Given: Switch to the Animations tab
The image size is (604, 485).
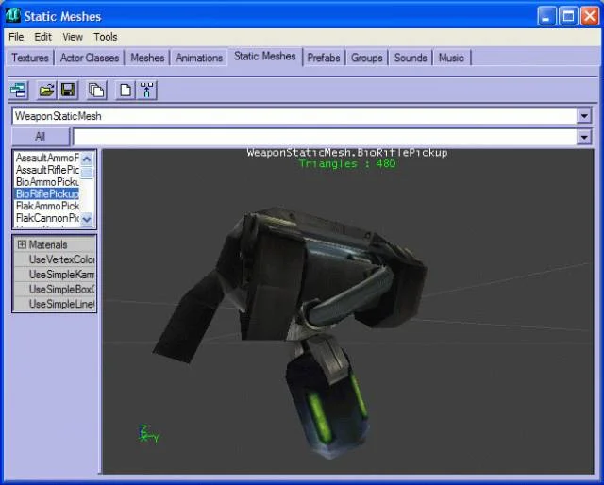Looking at the screenshot, I should pos(199,58).
